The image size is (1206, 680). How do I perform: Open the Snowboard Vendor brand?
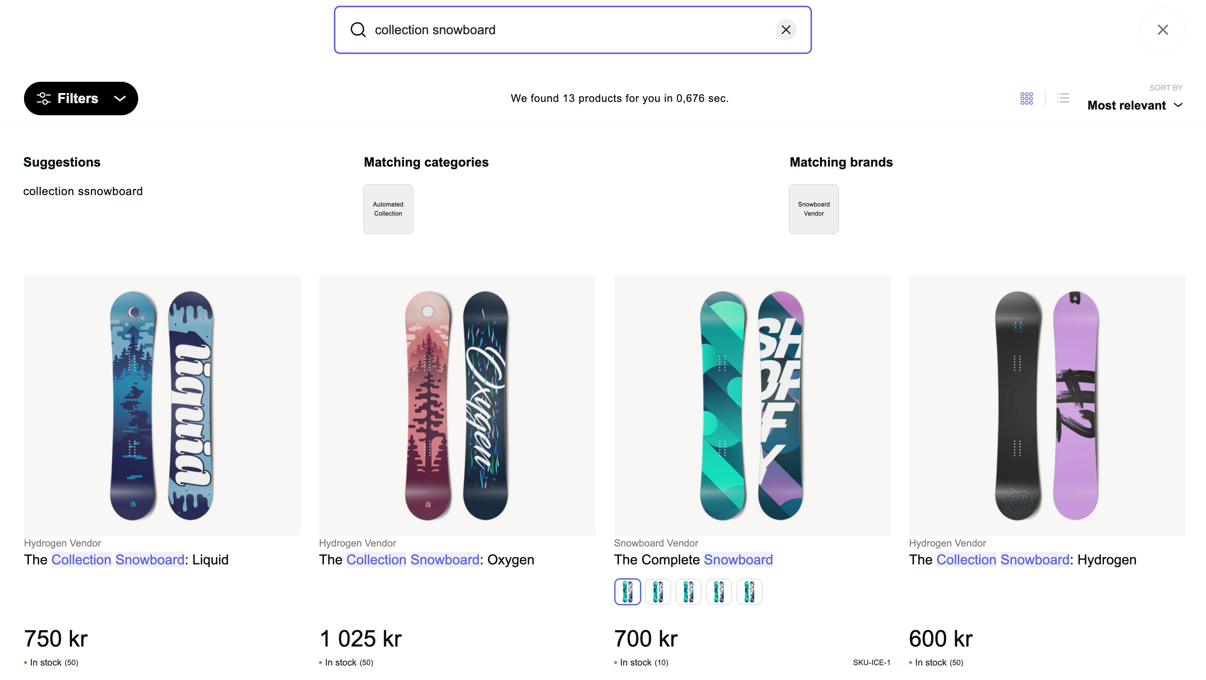click(x=814, y=209)
